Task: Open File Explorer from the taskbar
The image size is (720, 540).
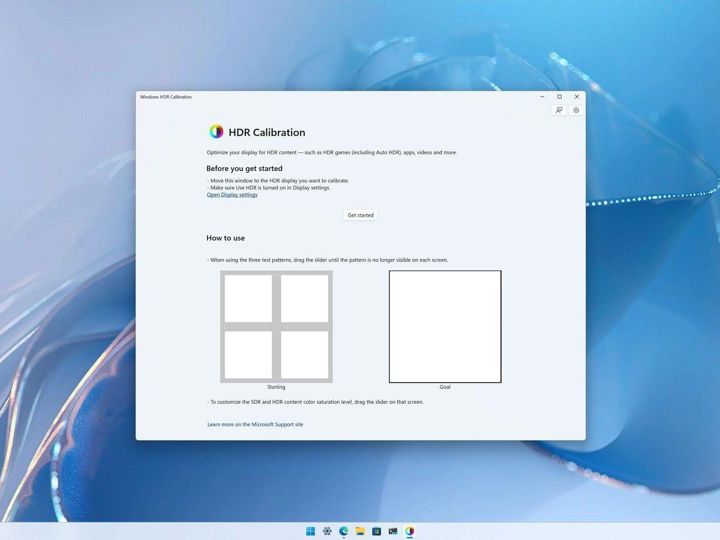Action: coord(360,531)
